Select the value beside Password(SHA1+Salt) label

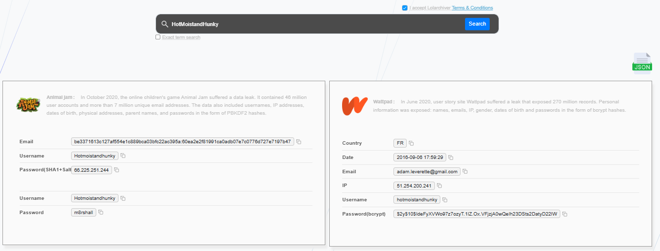(x=91, y=170)
